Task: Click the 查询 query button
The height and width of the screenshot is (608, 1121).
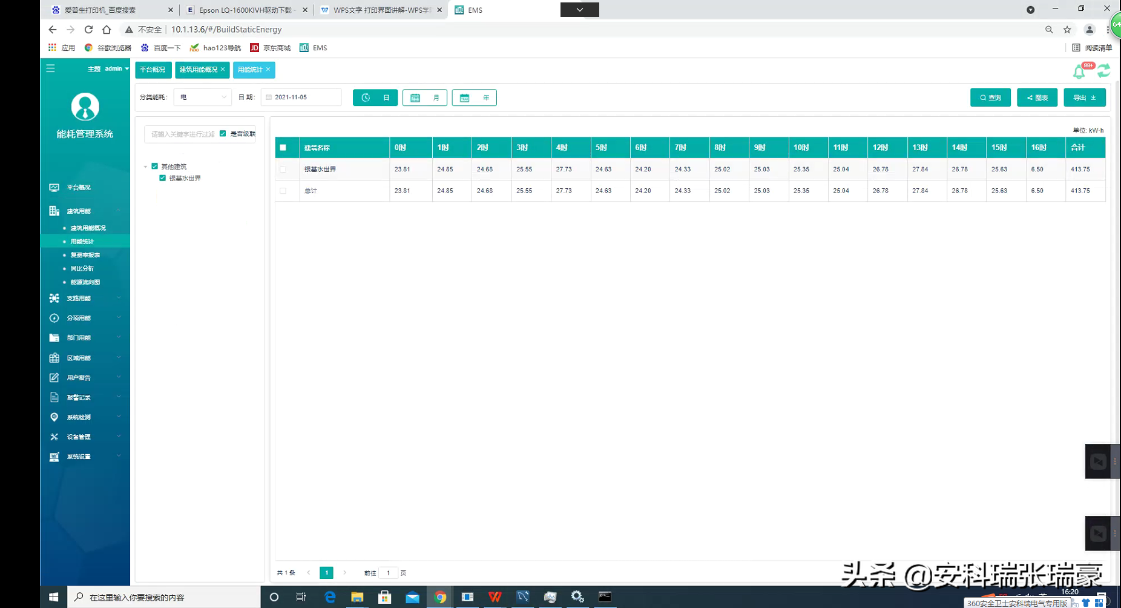Action: [x=990, y=97]
